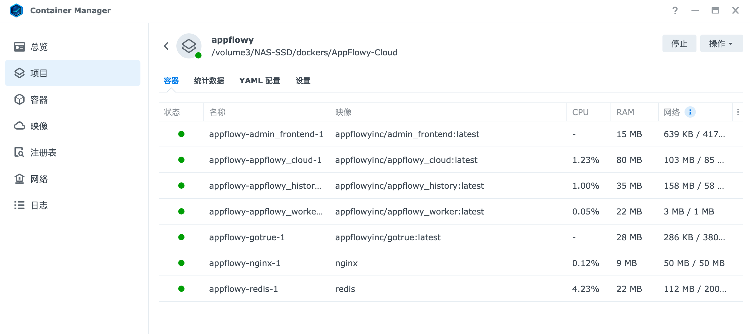Minimize the Container Manager window
The image size is (750, 334).
[x=695, y=10]
